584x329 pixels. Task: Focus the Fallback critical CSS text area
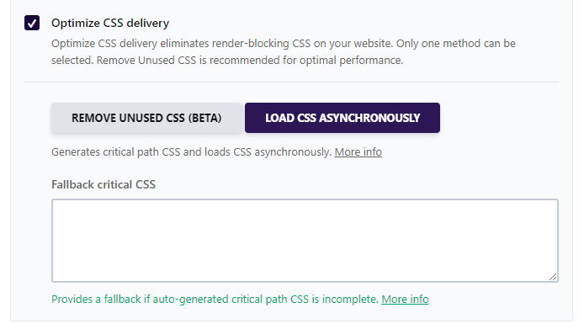[305, 241]
